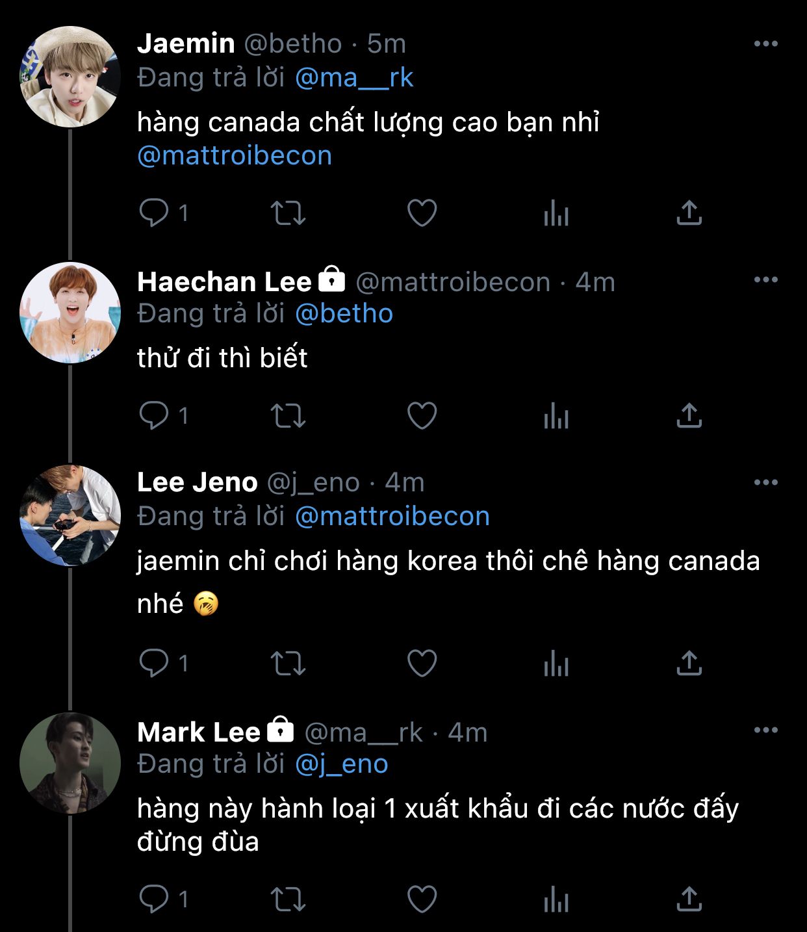
Task: Reply to Lee Jeno's tweet
Action: pos(154,664)
